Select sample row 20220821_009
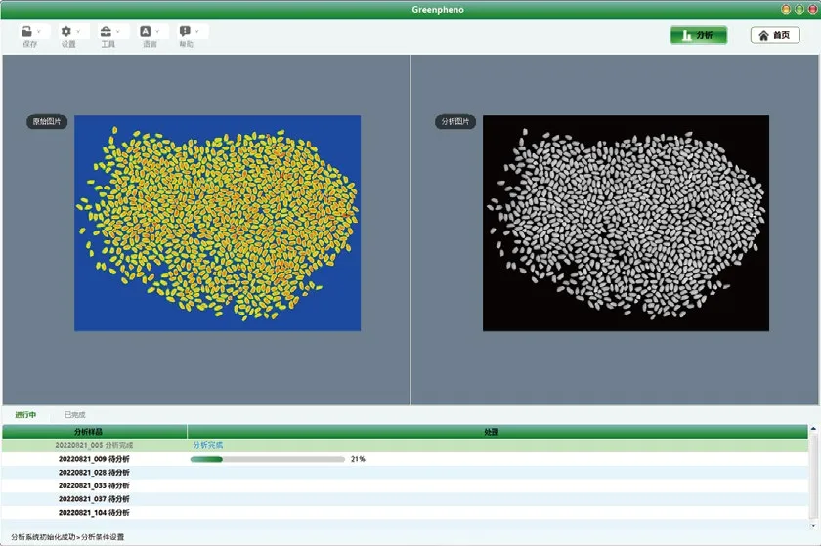The height and width of the screenshot is (546, 821). tap(94, 459)
